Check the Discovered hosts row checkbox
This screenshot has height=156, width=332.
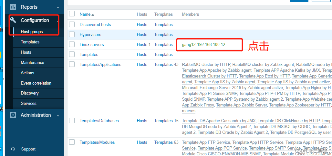(72, 24)
